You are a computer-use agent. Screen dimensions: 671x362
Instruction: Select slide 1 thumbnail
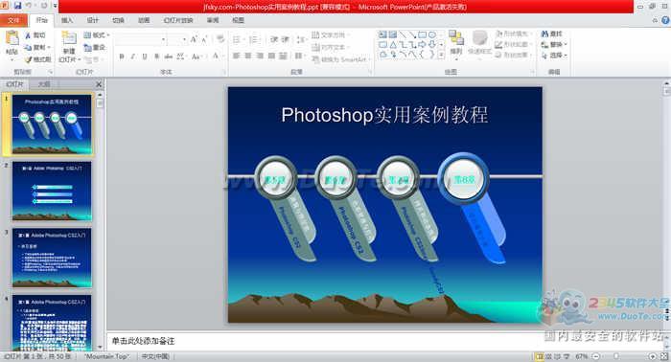pyautogui.click(x=52, y=124)
